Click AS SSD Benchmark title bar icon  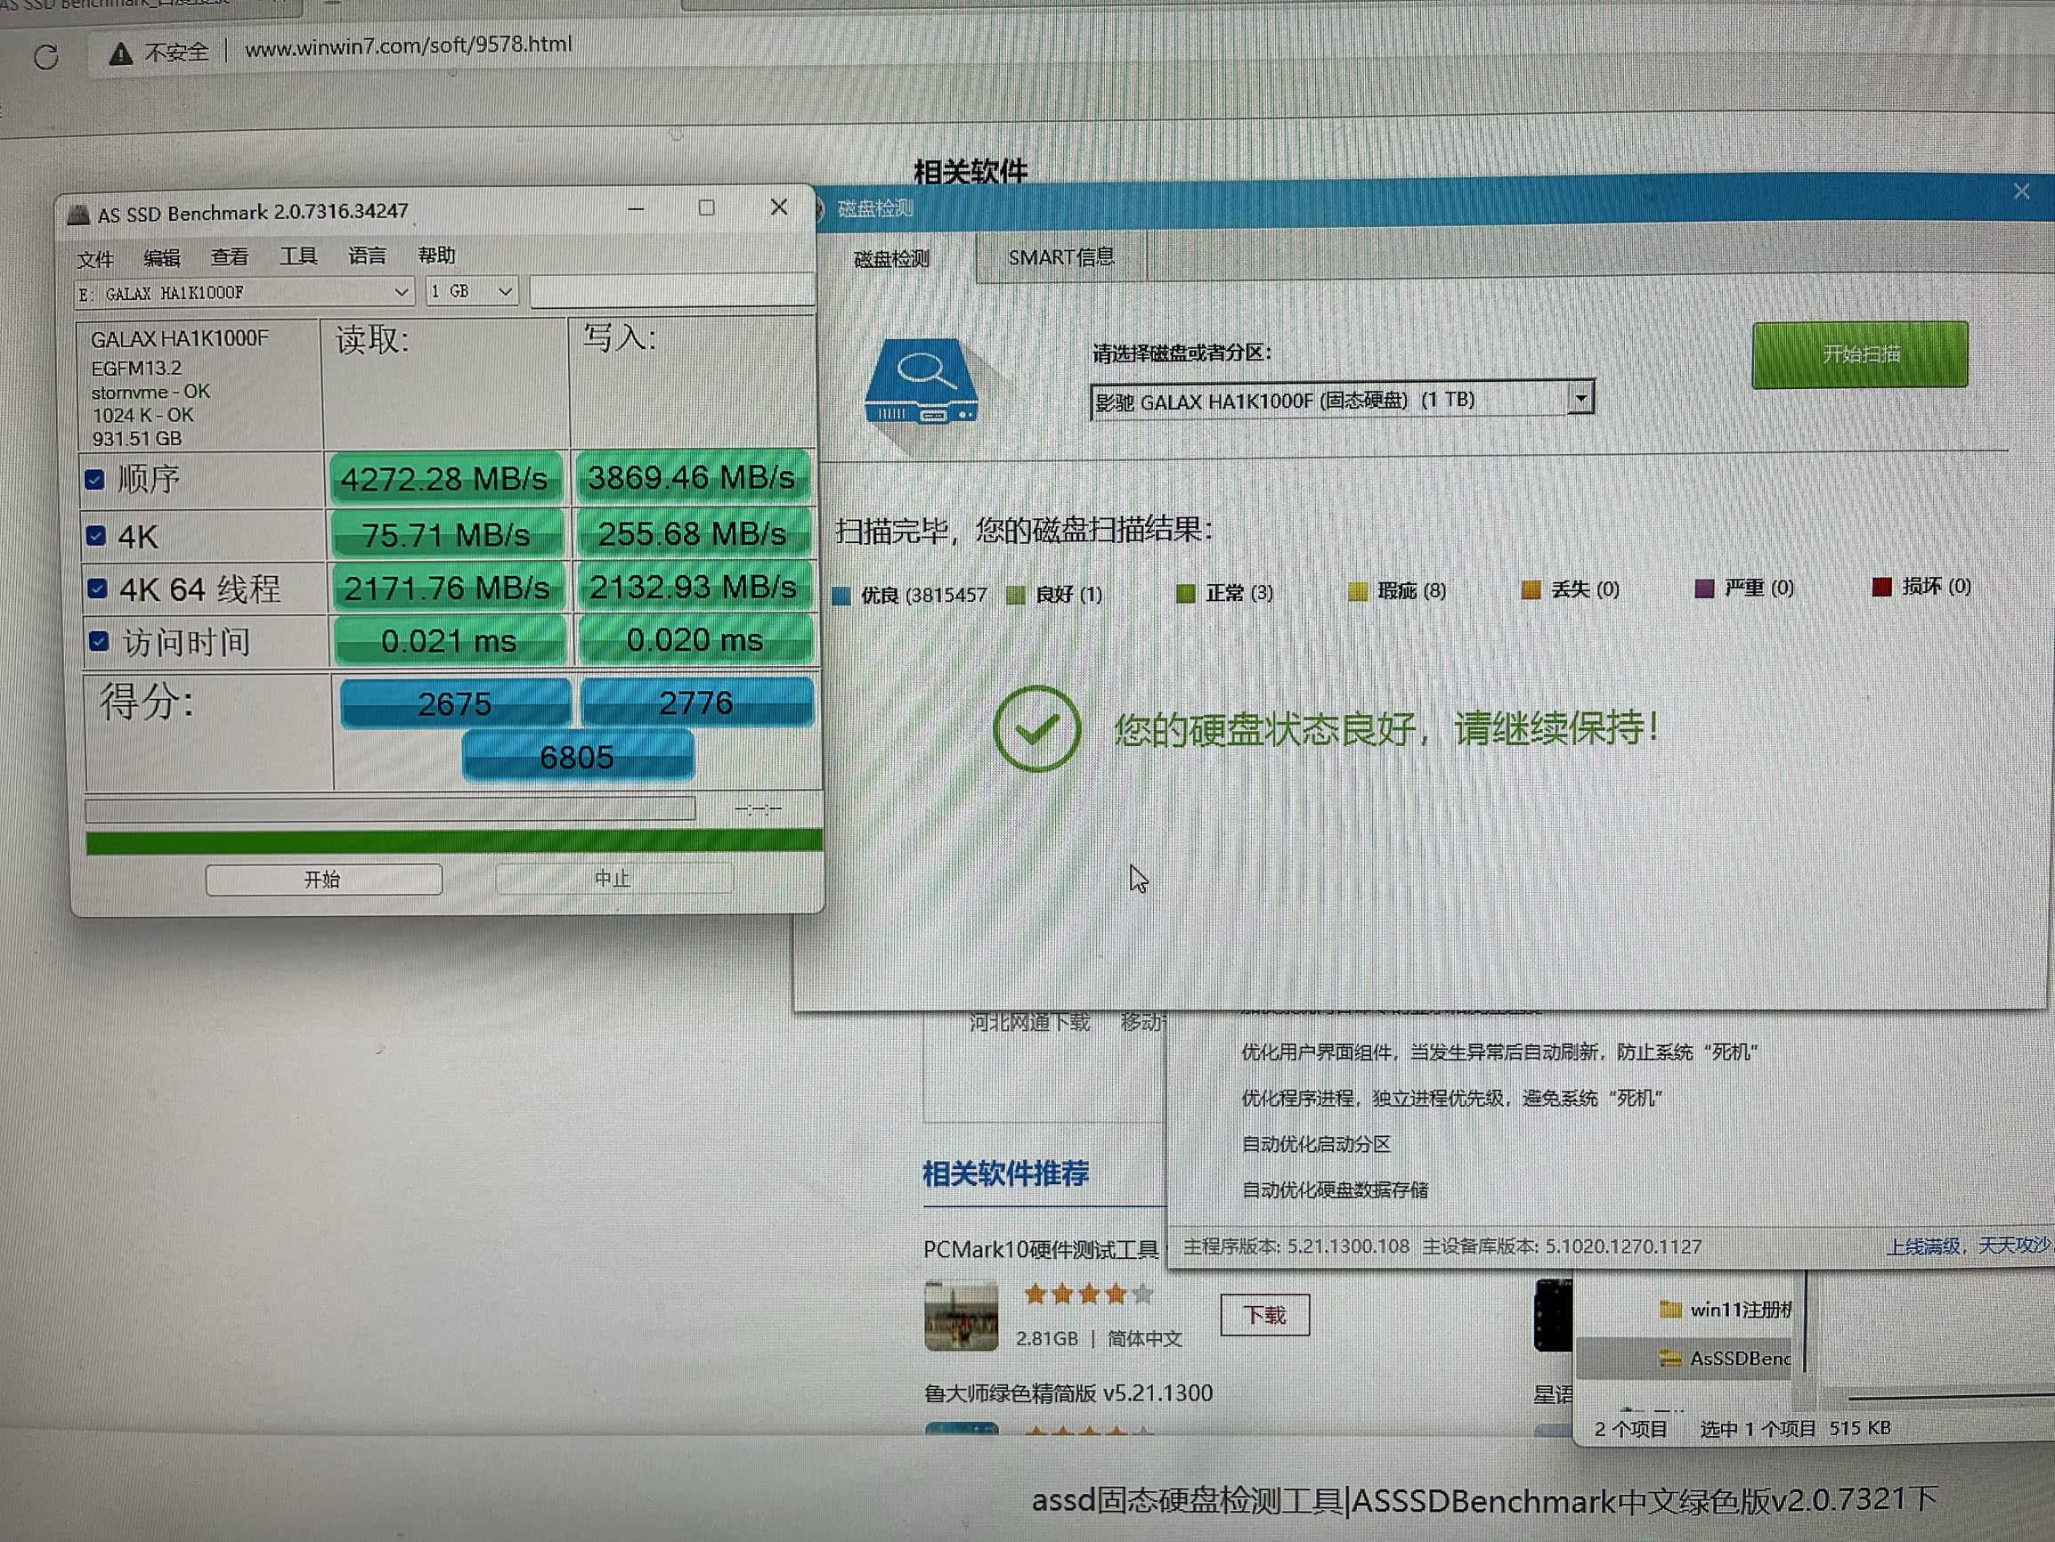tap(79, 215)
